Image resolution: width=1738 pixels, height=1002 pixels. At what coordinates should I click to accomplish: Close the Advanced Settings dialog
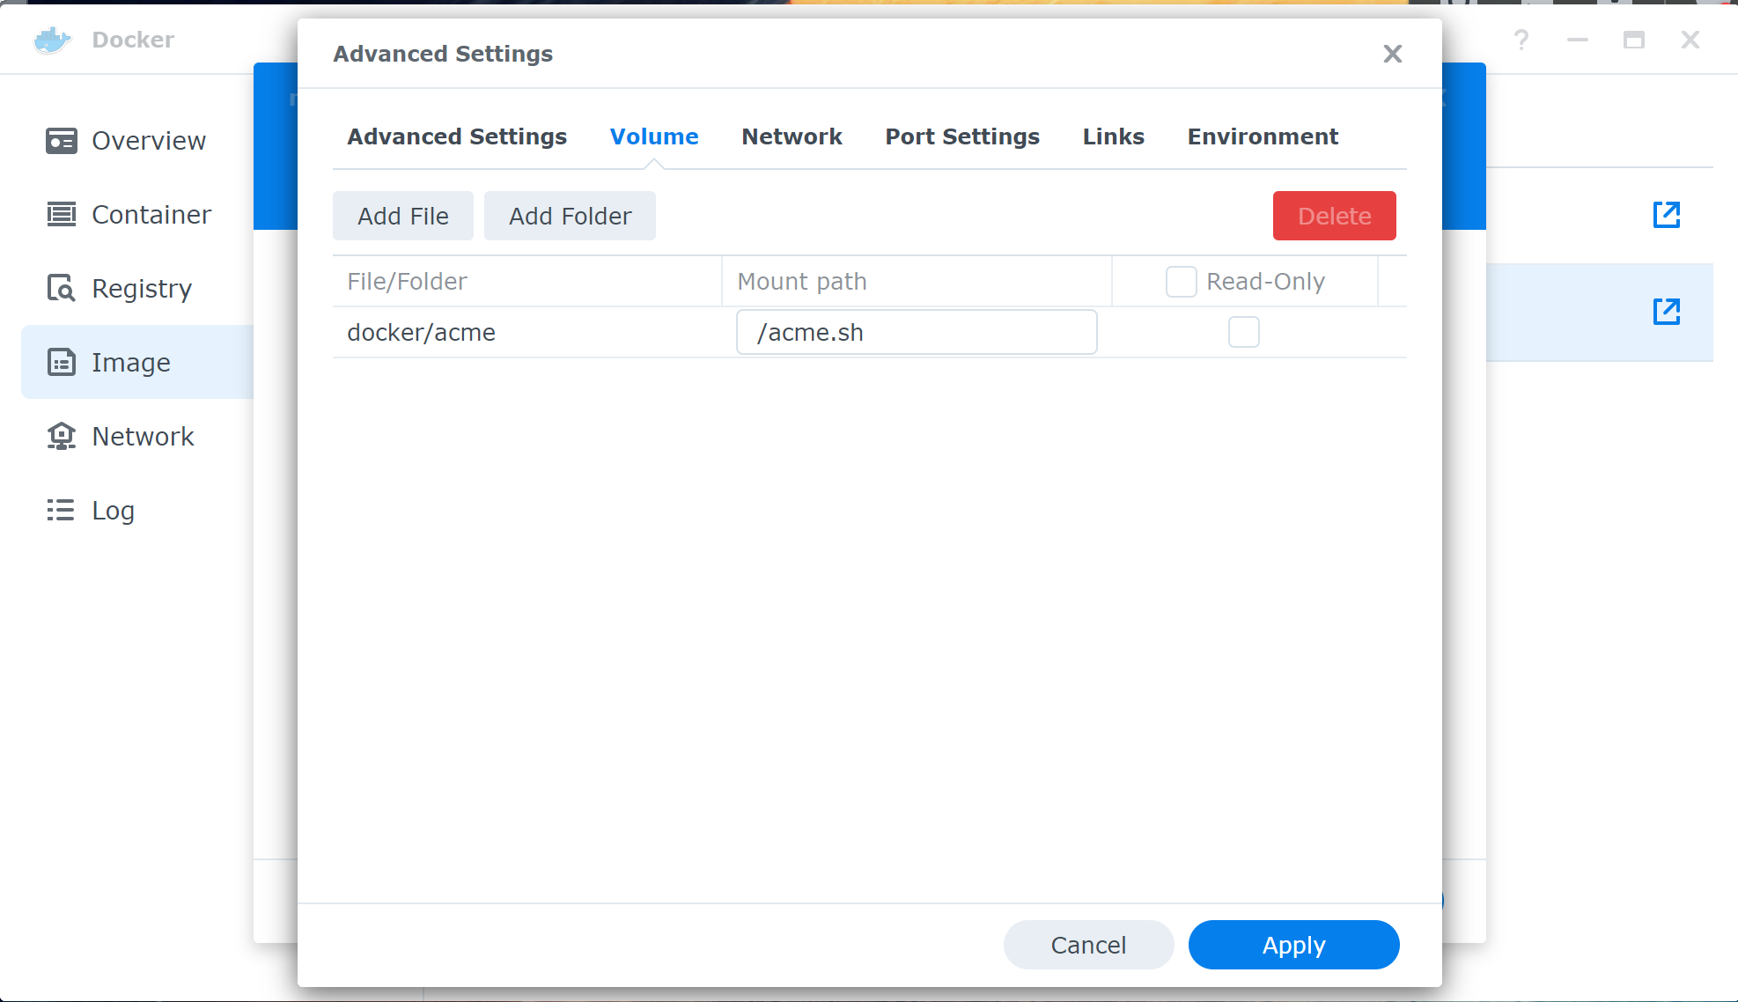pyautogui.click(x=1392, y=55)
